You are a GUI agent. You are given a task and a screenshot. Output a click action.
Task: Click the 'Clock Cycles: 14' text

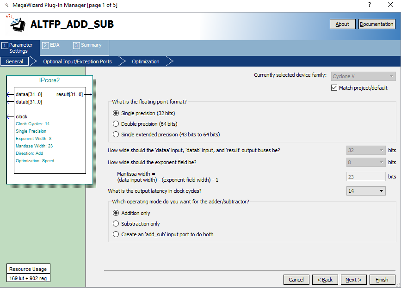(33, 124)
